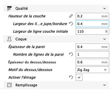Focus the Épaisseur de la paroi field
The width and height of the screenshot is (111, 93).
coord(92,47)
